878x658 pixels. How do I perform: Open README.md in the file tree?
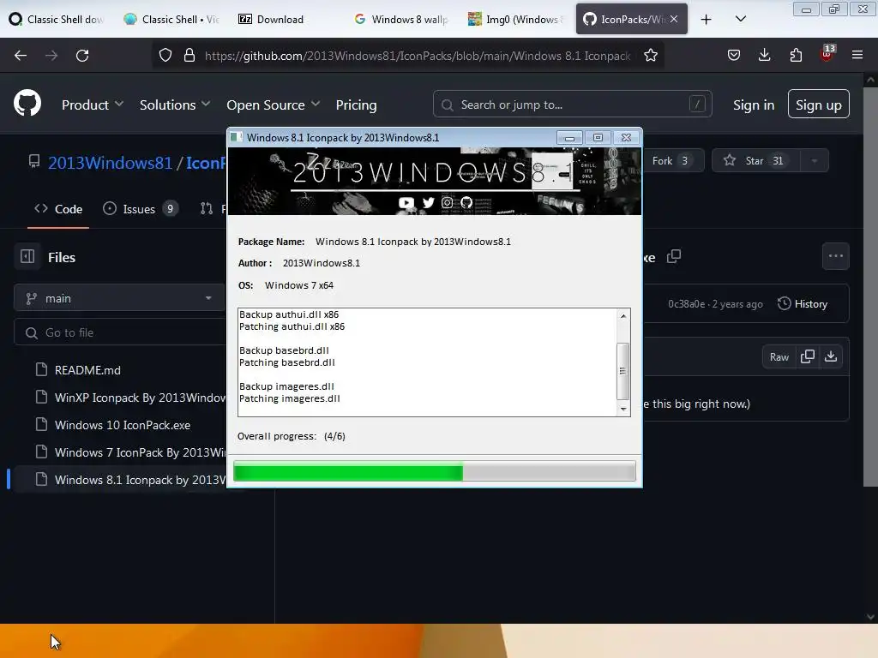(87, 370)
